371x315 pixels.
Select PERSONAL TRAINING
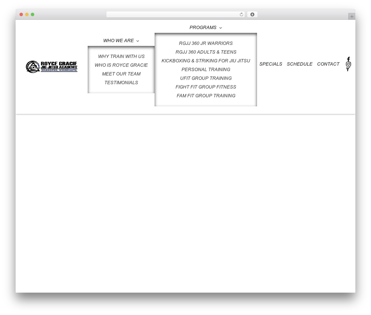206,69
